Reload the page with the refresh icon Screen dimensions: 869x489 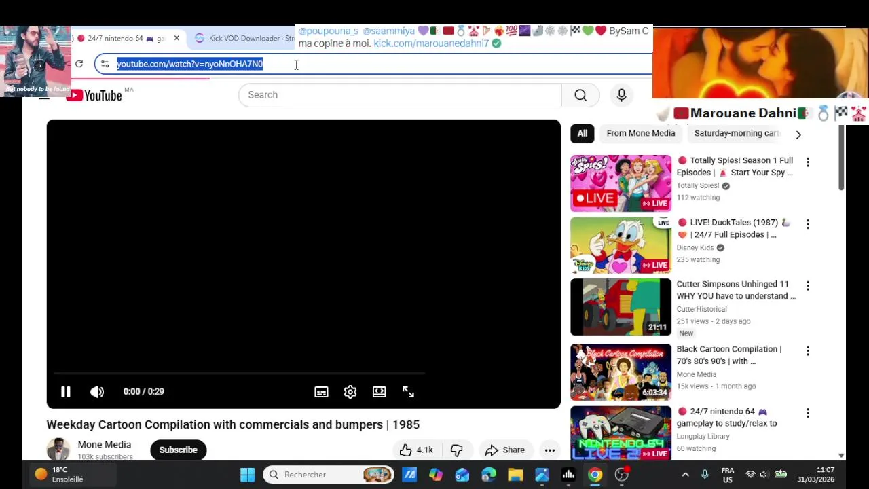[79, 64]
